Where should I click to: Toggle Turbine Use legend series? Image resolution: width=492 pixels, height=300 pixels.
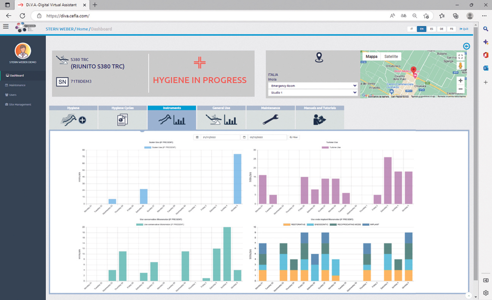(x=331, y=147)
